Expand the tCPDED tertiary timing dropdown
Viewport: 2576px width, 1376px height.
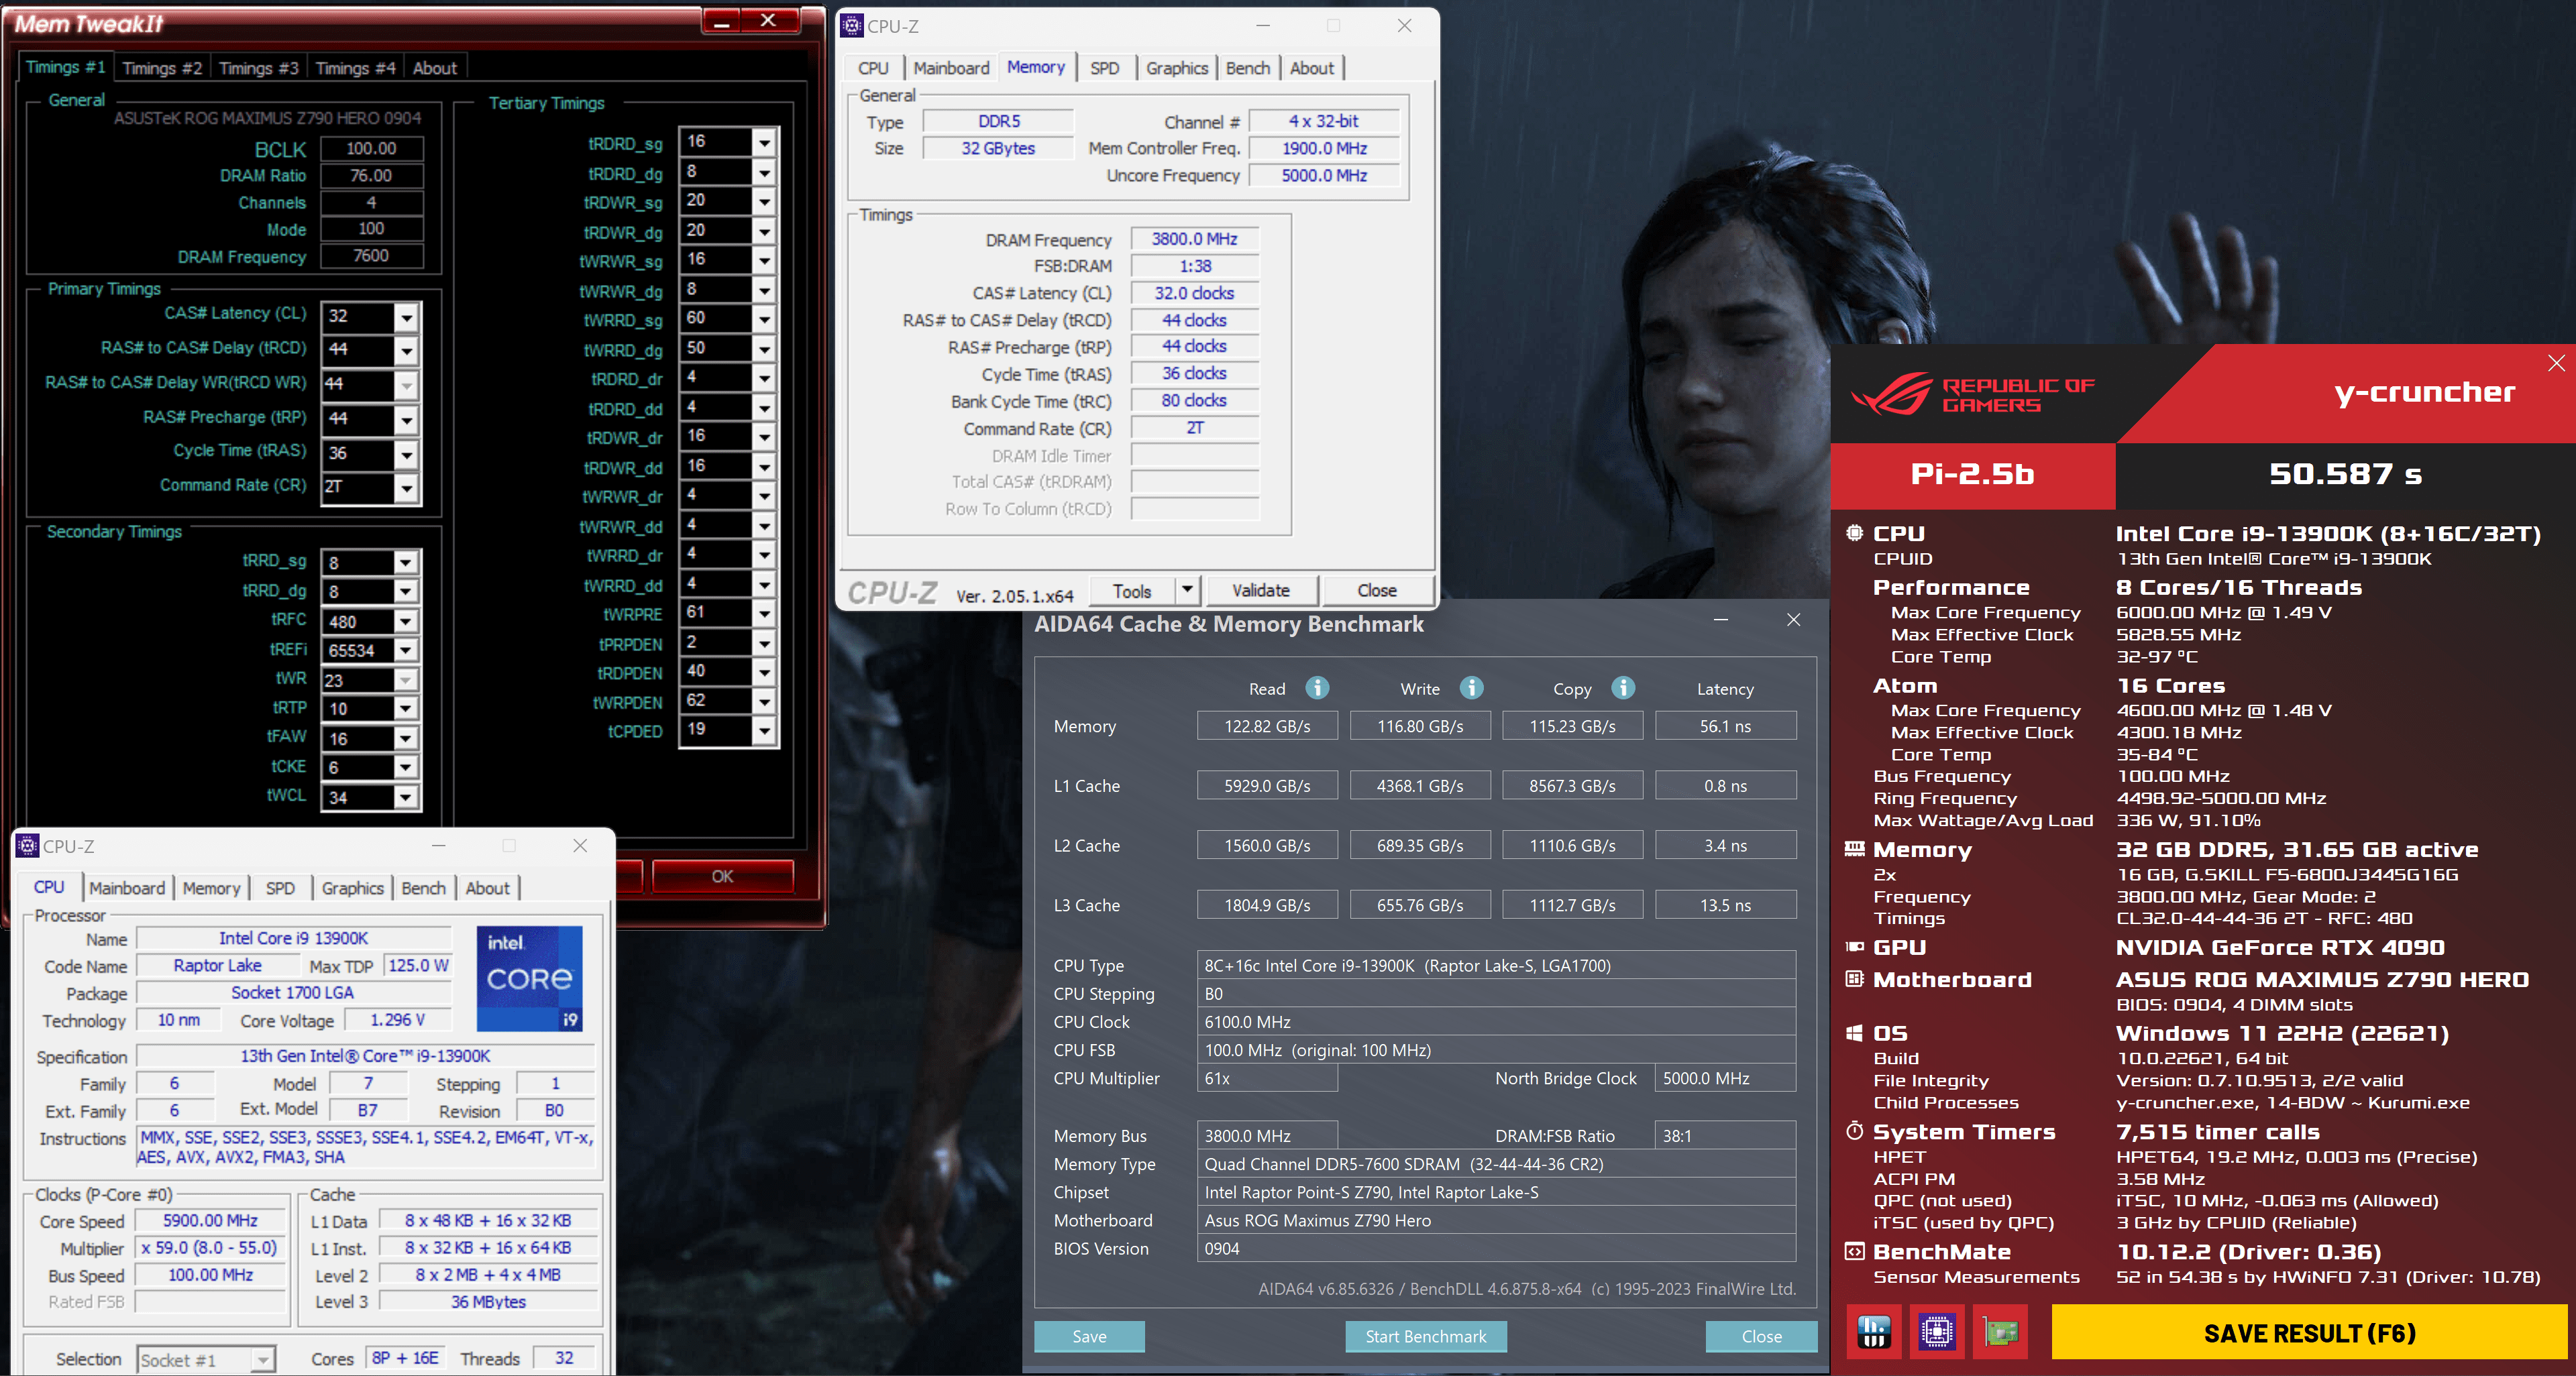point(765,730)
